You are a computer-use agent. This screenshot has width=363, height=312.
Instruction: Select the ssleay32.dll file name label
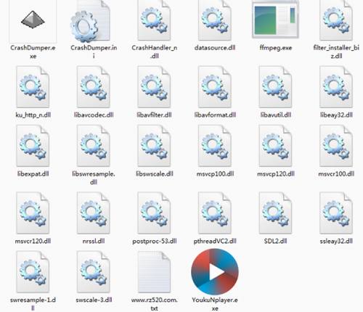point(336,241)
